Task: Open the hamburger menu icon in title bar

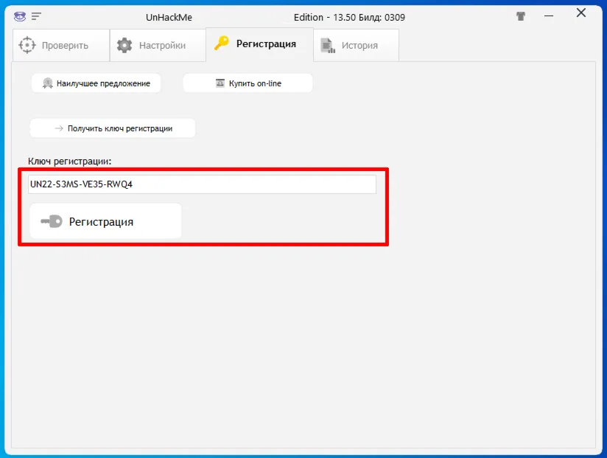Action: point(36,16)
